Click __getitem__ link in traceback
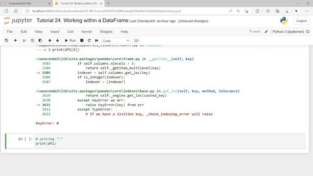 159,59
